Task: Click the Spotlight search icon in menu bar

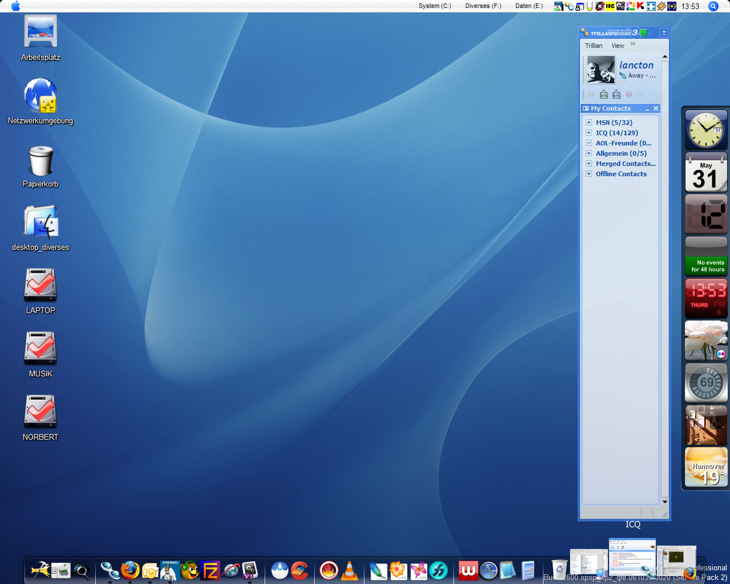Action: pos(713,6)
